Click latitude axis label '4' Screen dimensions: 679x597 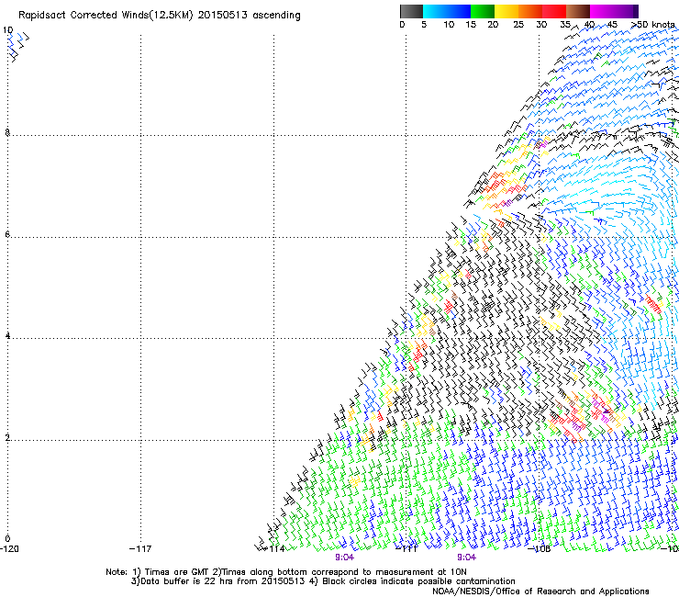pos(7,336)
